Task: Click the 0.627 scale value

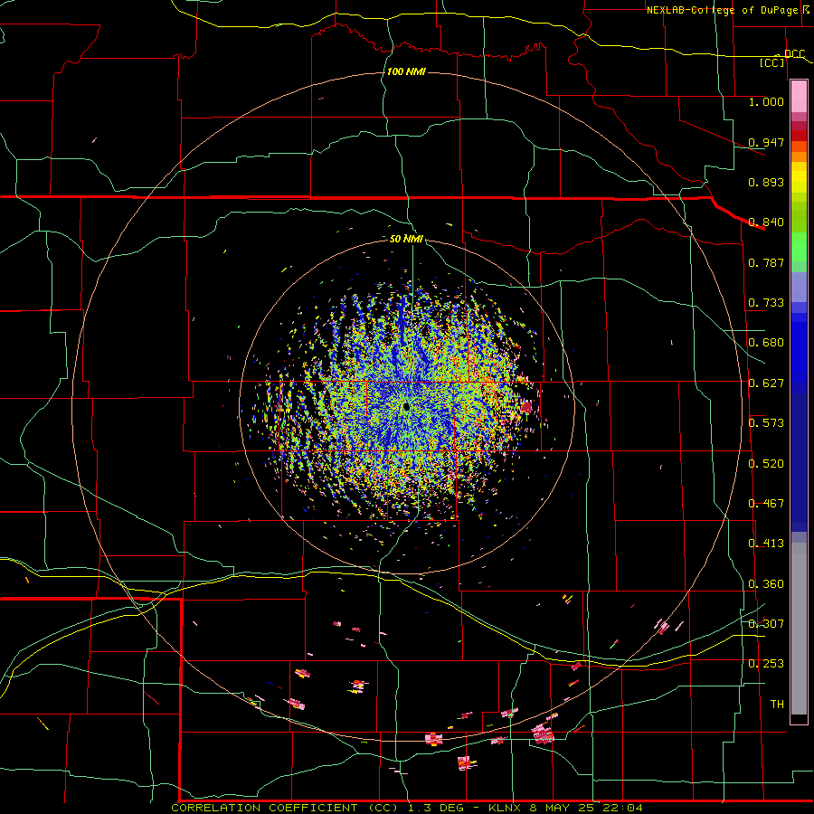Action: [x=766, y=383]
